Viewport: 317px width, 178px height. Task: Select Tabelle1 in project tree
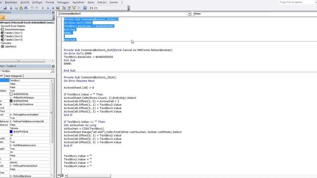tap(13, 33)
